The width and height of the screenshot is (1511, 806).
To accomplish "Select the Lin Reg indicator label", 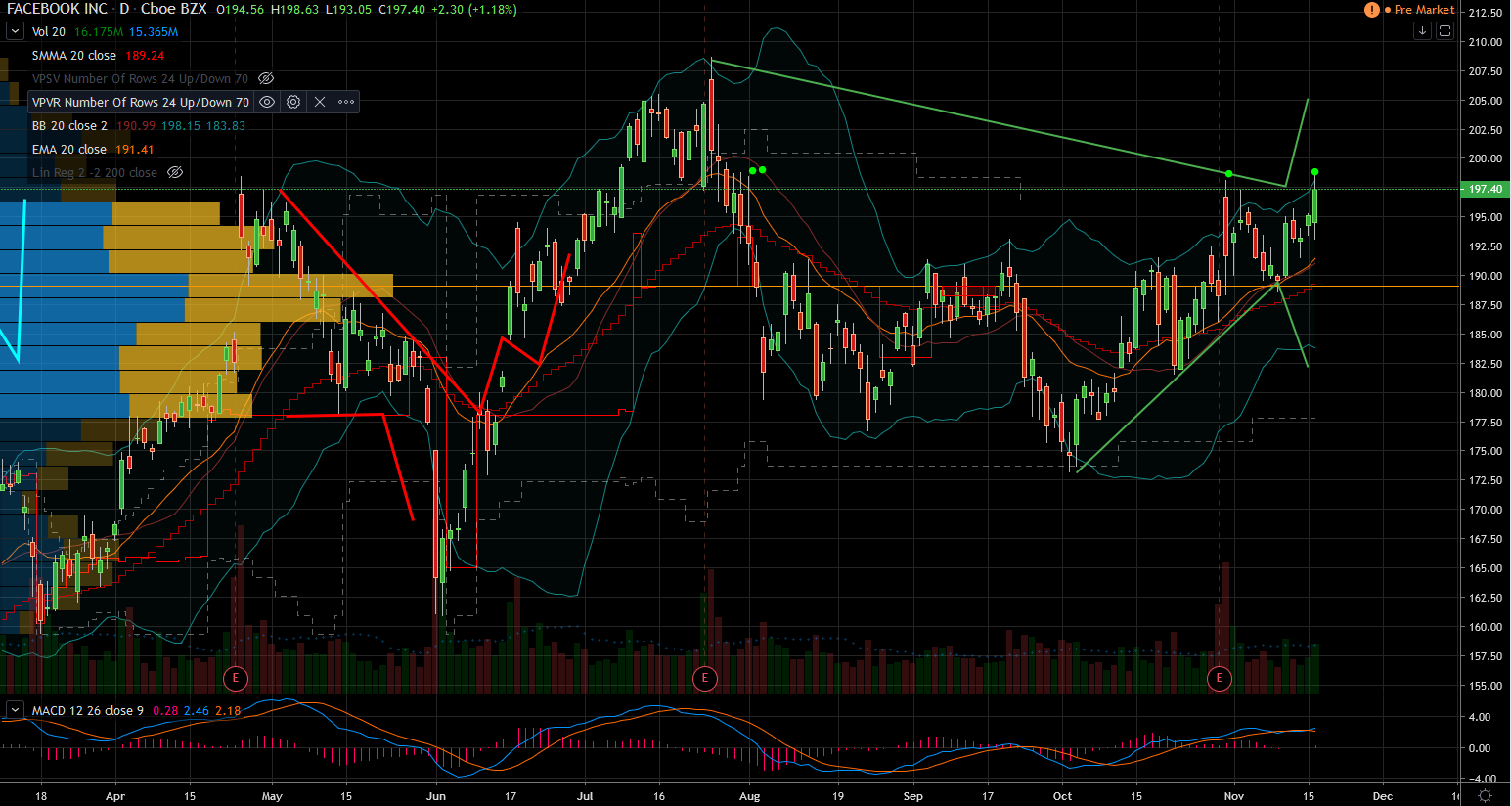I will pos(95,172).
